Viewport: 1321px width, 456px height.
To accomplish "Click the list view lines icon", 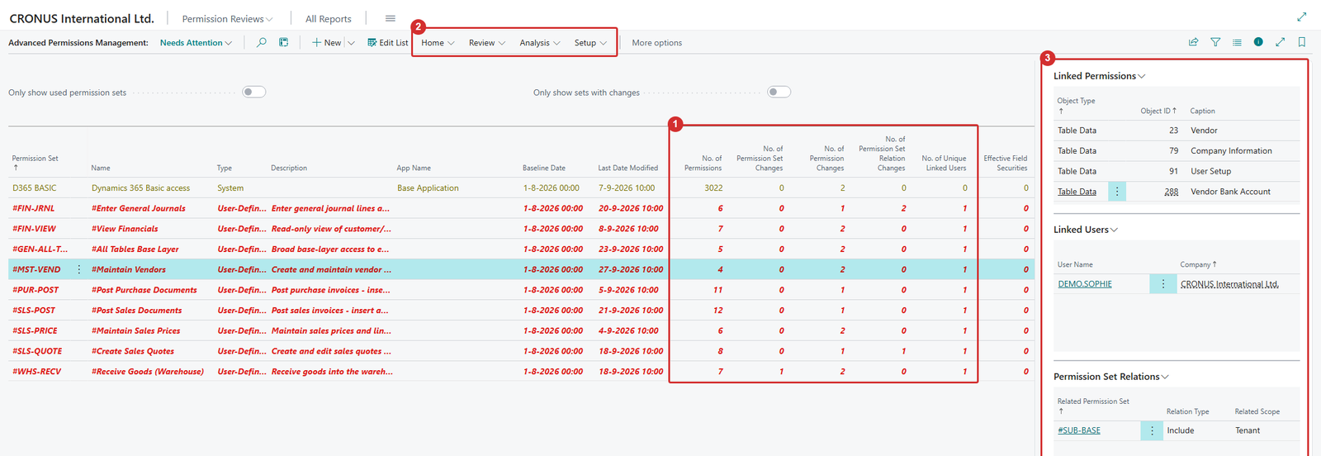I will point(1237,42).
